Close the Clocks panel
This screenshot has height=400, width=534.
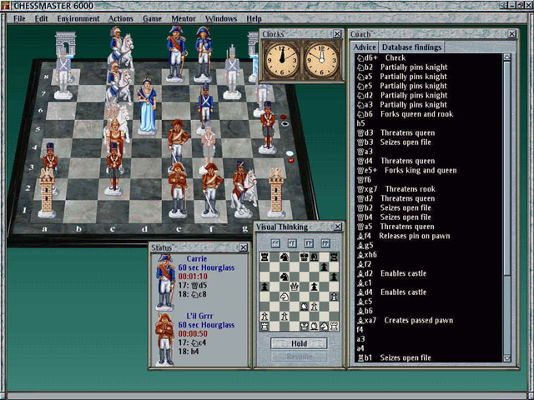click(x=337, y=33)
